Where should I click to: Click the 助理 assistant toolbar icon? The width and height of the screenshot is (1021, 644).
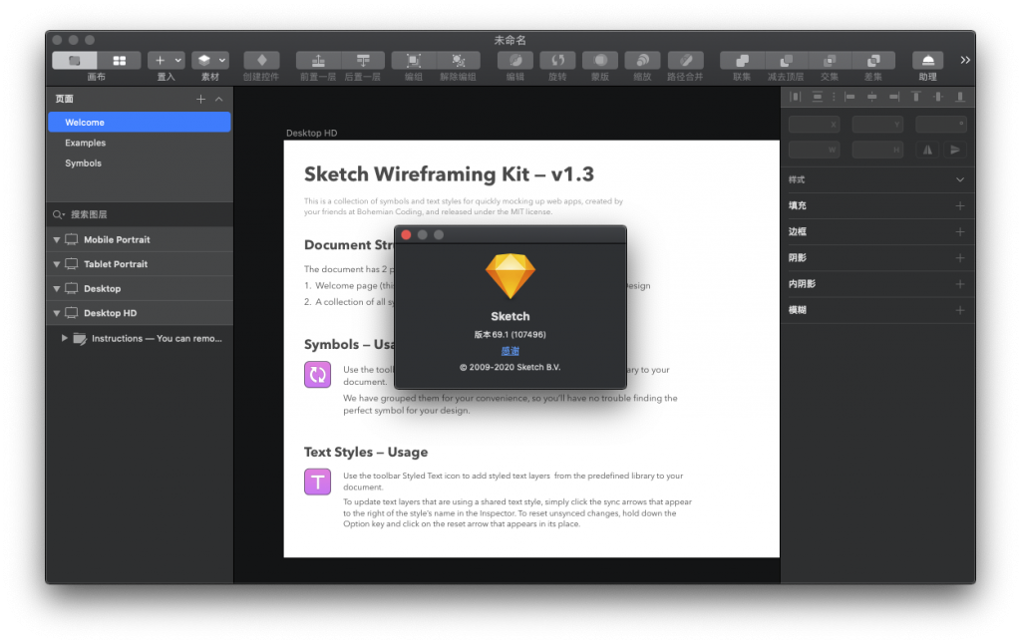(928, 61)
